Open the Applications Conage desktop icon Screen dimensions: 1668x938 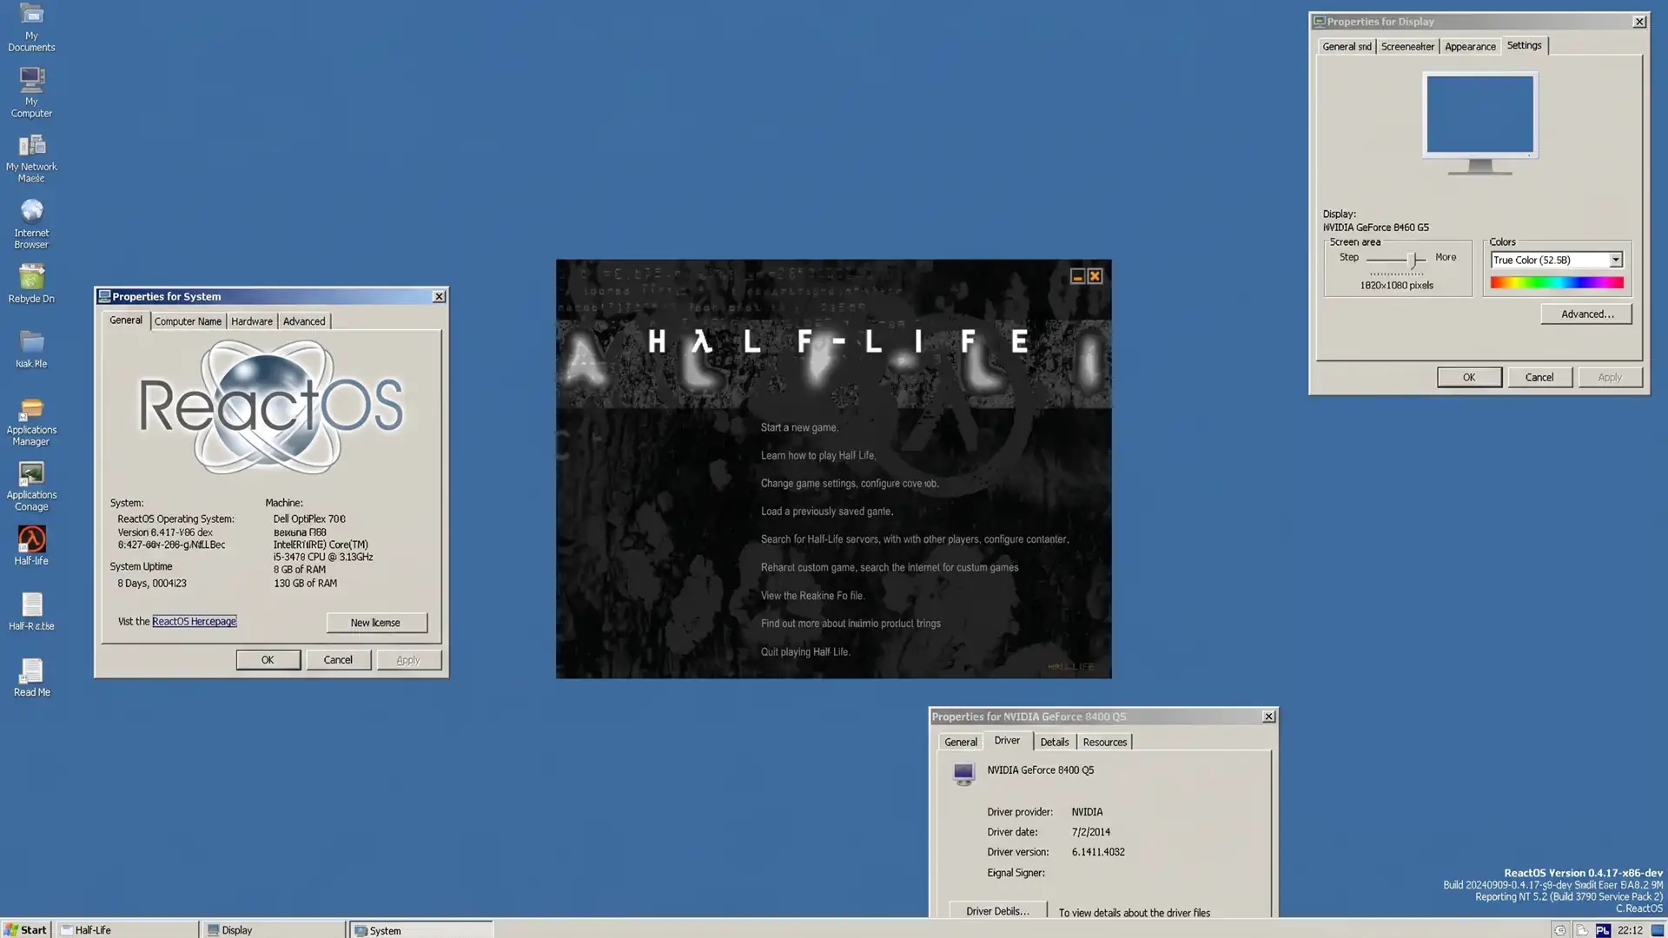(31, 487)
